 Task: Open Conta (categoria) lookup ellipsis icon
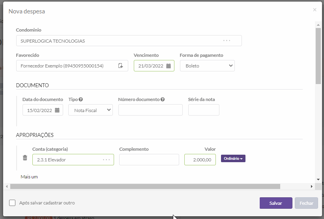tap(107, 159)
